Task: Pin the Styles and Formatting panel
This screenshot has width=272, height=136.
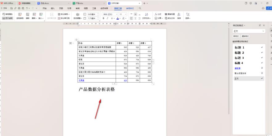Action: [260, 25]
